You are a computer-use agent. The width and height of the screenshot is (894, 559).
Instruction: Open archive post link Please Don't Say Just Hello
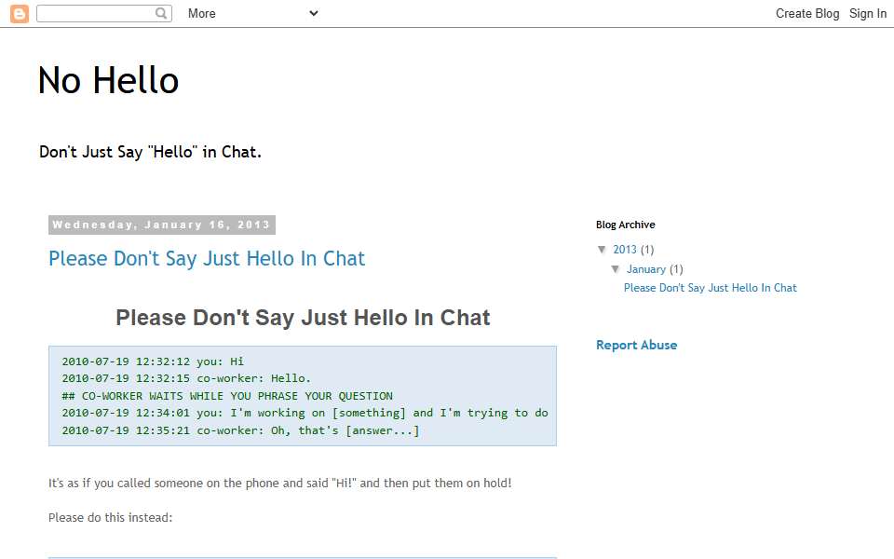[x=711, y=288]
